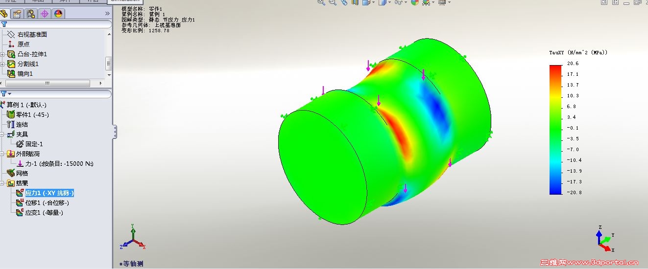Click the *等轴测 view orientation label

(131, 264)
